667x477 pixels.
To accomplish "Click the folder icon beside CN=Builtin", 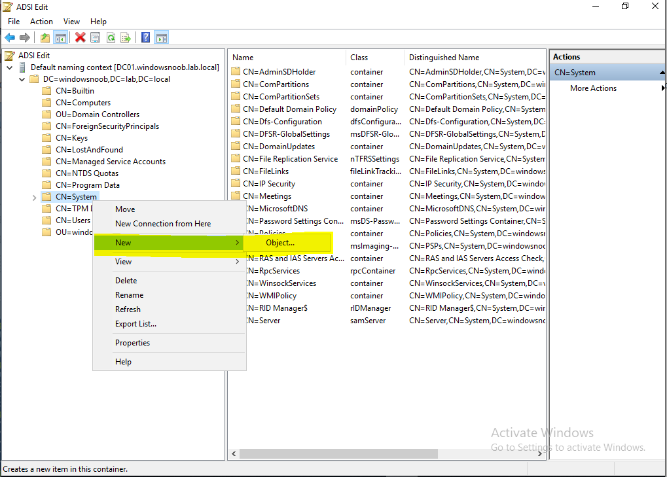I will pos(46,90).
